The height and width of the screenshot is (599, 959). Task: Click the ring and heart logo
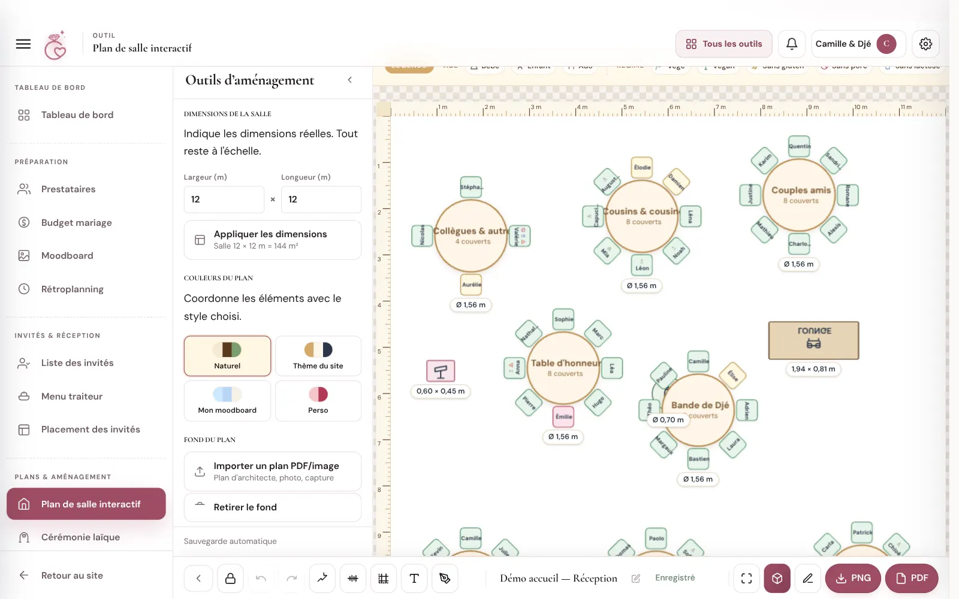55,46
